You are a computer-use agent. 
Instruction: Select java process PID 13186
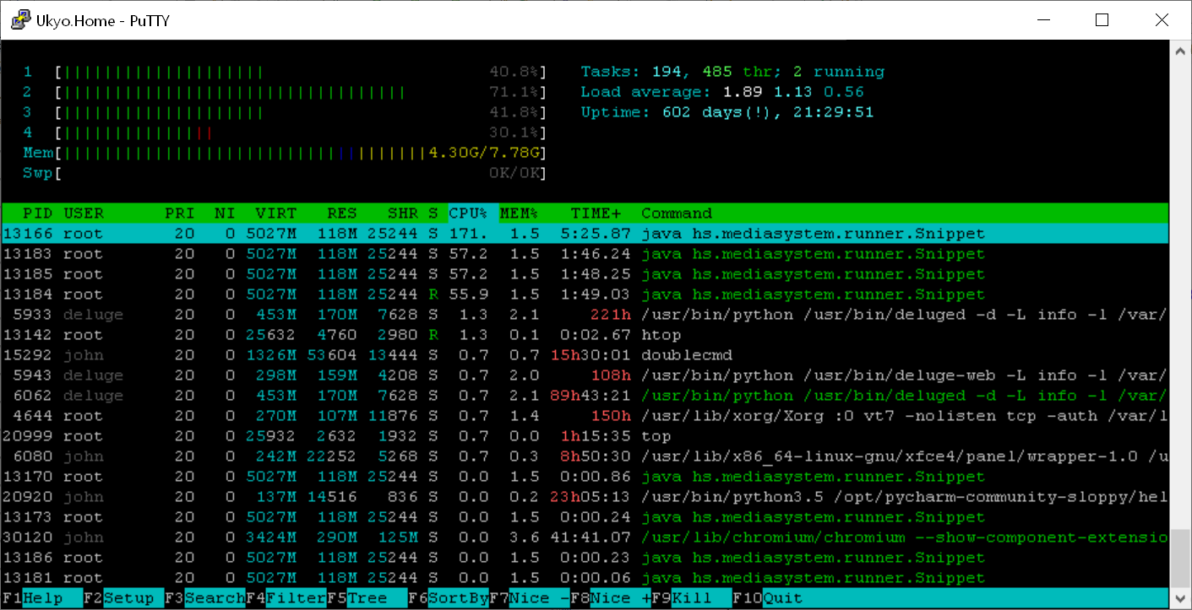pyautogui.click(x=585, y=558)
